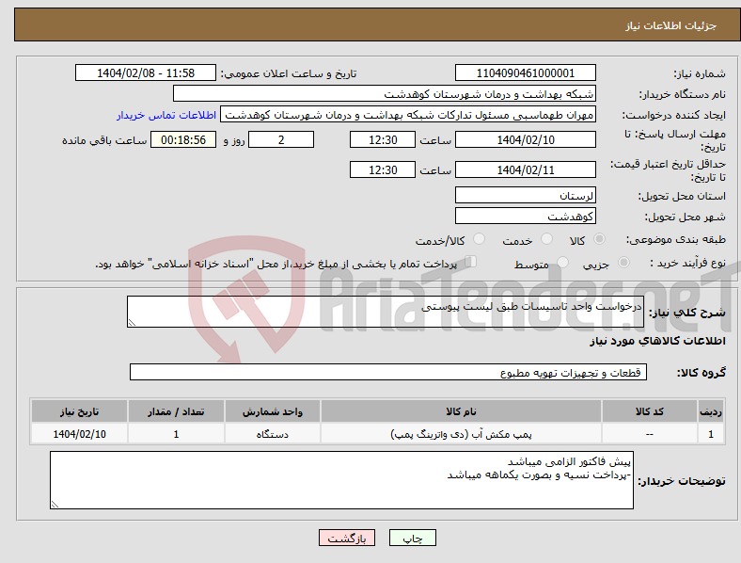This screenshot has width=741, height=563.
Task: Click the remaining time 00:18:56 field
Action: (183, 139)
